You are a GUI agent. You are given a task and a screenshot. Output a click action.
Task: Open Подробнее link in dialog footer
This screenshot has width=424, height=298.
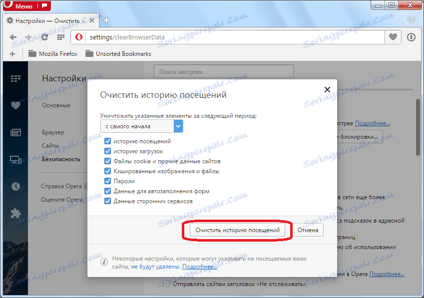tap(200, 267)
